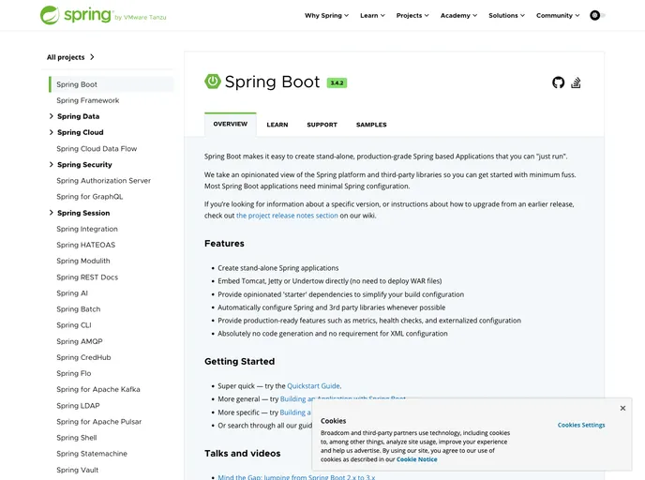Open the Mind the Gap talk link
645x480 pixels.
pyautogui.click(x=296, y=477)
